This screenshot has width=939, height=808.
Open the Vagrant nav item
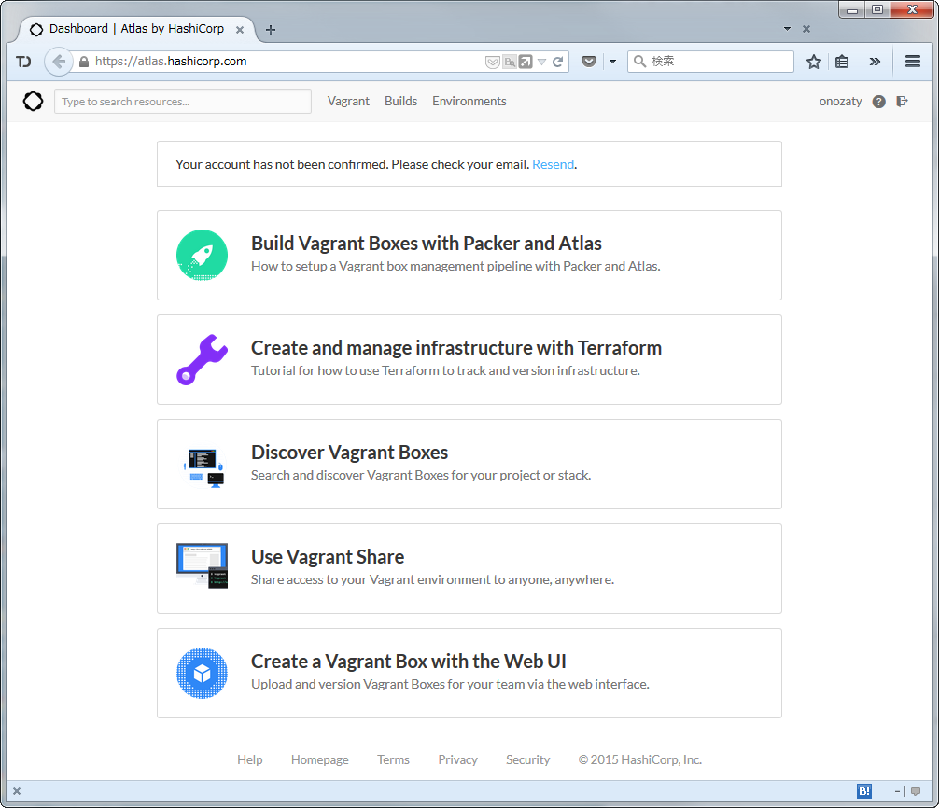click(x=348, y=101)
